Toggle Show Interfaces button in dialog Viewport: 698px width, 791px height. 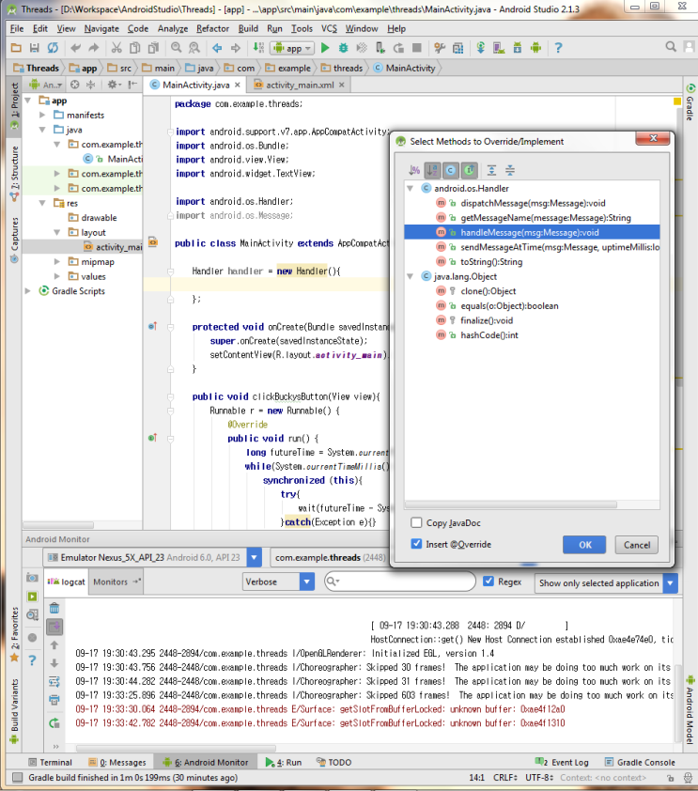click(469, 171)
